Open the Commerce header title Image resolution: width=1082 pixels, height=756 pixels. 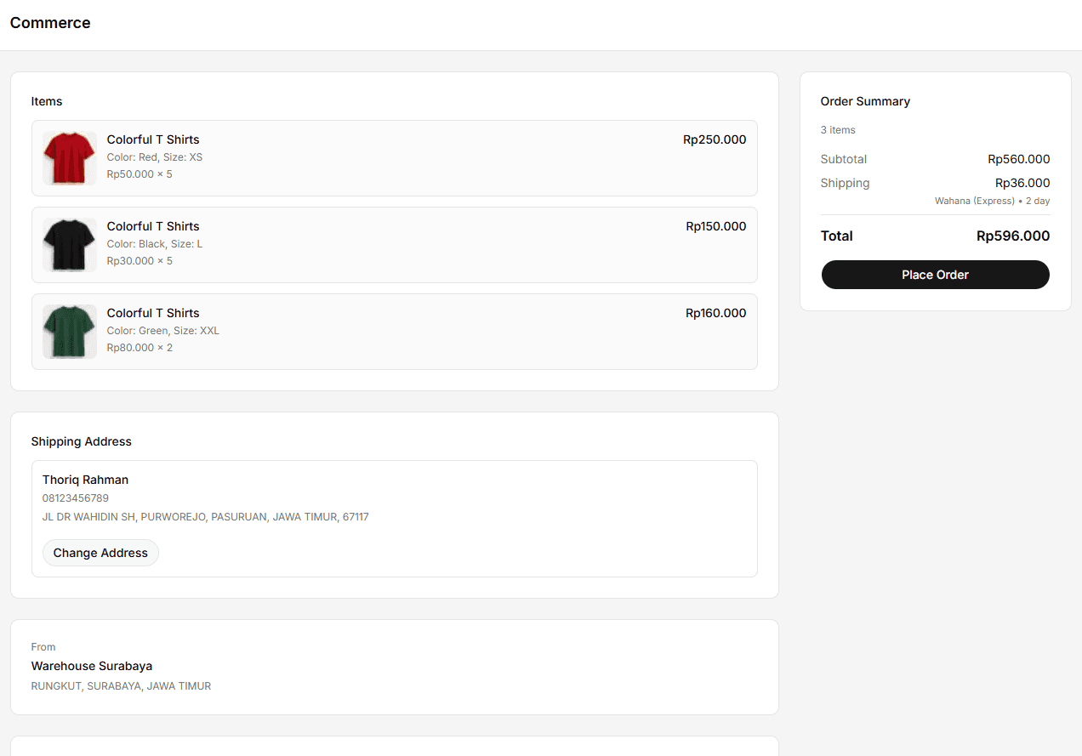[50, 23]
